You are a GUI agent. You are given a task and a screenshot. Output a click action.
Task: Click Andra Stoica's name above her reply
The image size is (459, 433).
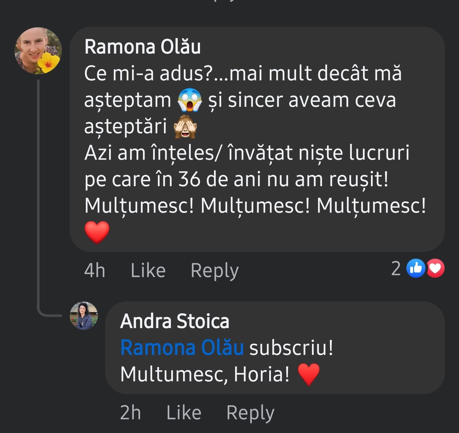click(x=175, y=321)
